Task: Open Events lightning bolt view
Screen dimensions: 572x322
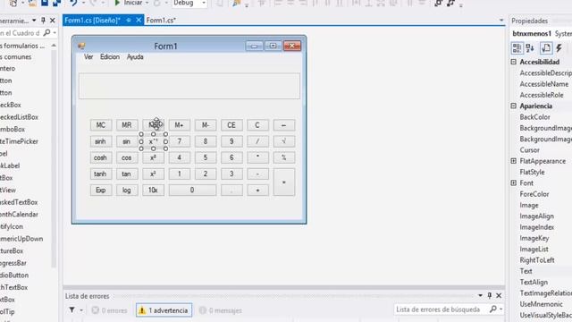Action: 559,47
